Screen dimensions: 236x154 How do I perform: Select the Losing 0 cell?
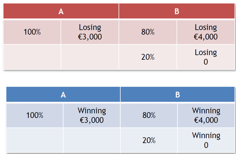click(x=206, y=57)
